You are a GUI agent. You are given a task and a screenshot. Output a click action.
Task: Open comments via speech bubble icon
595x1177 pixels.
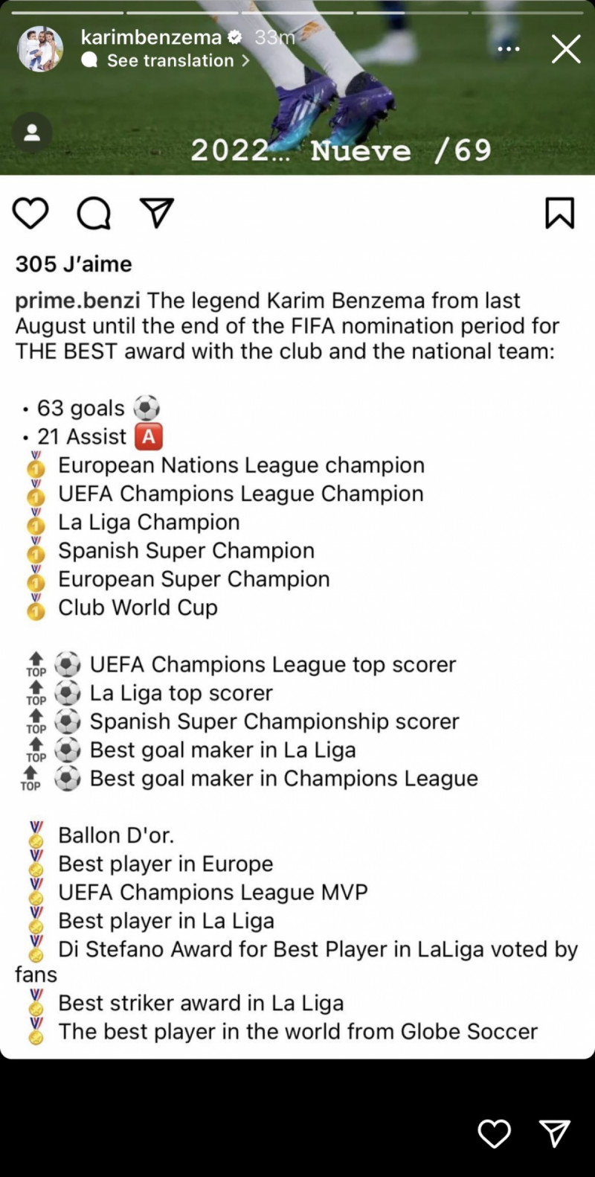pyautogui.click(x=94, y=214)
